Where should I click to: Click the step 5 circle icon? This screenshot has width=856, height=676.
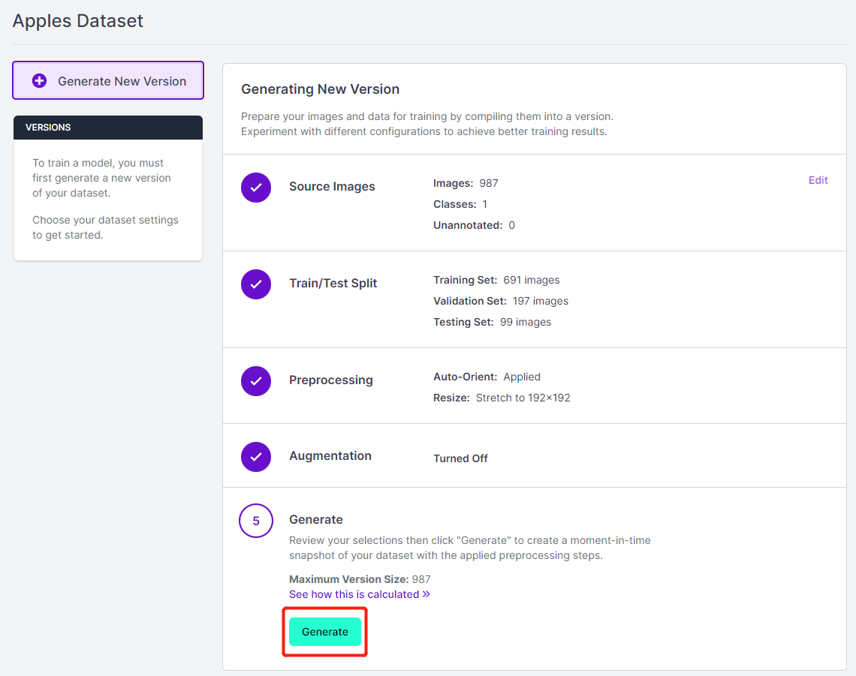point(256,521)
